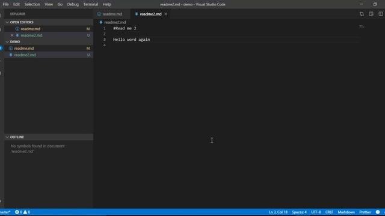The image size is (385, 216).
Task: Click the open changes compare icon
Action: click(x=362, y=14)
